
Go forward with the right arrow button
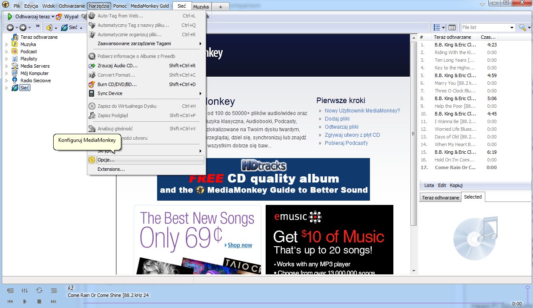(x=23, y=28)
